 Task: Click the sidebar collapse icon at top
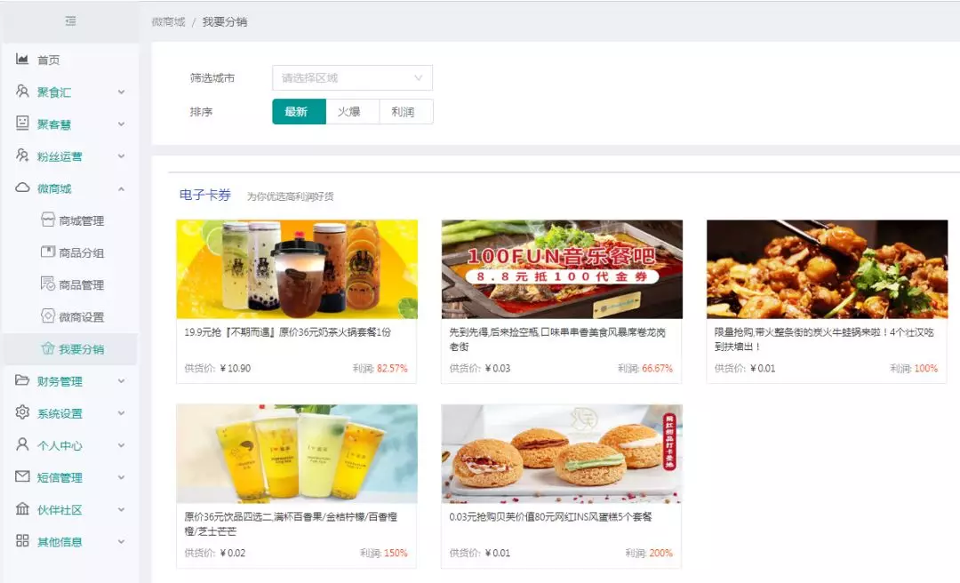click(70, 21)
